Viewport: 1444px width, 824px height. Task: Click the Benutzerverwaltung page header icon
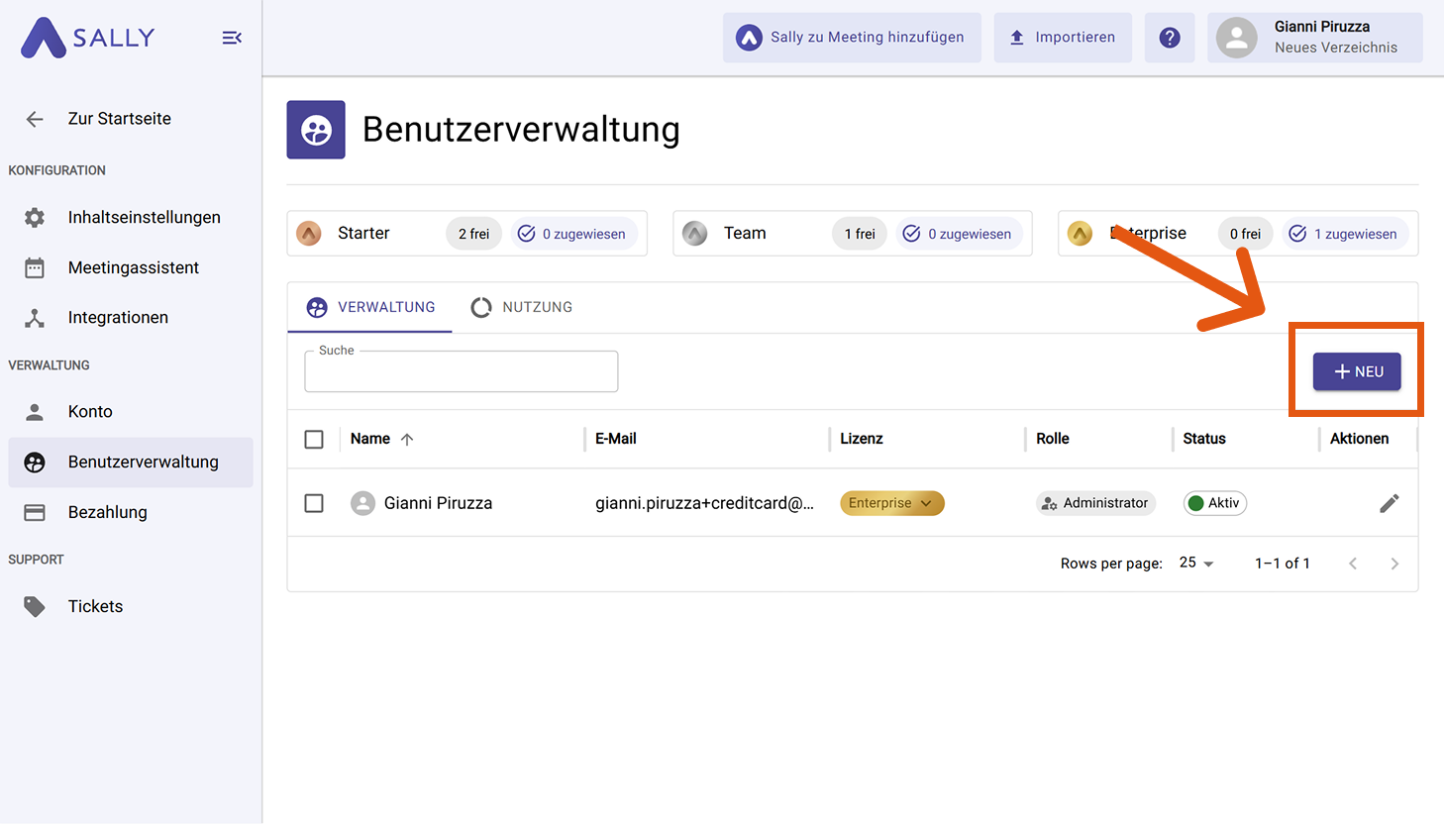tap(316, 130)
